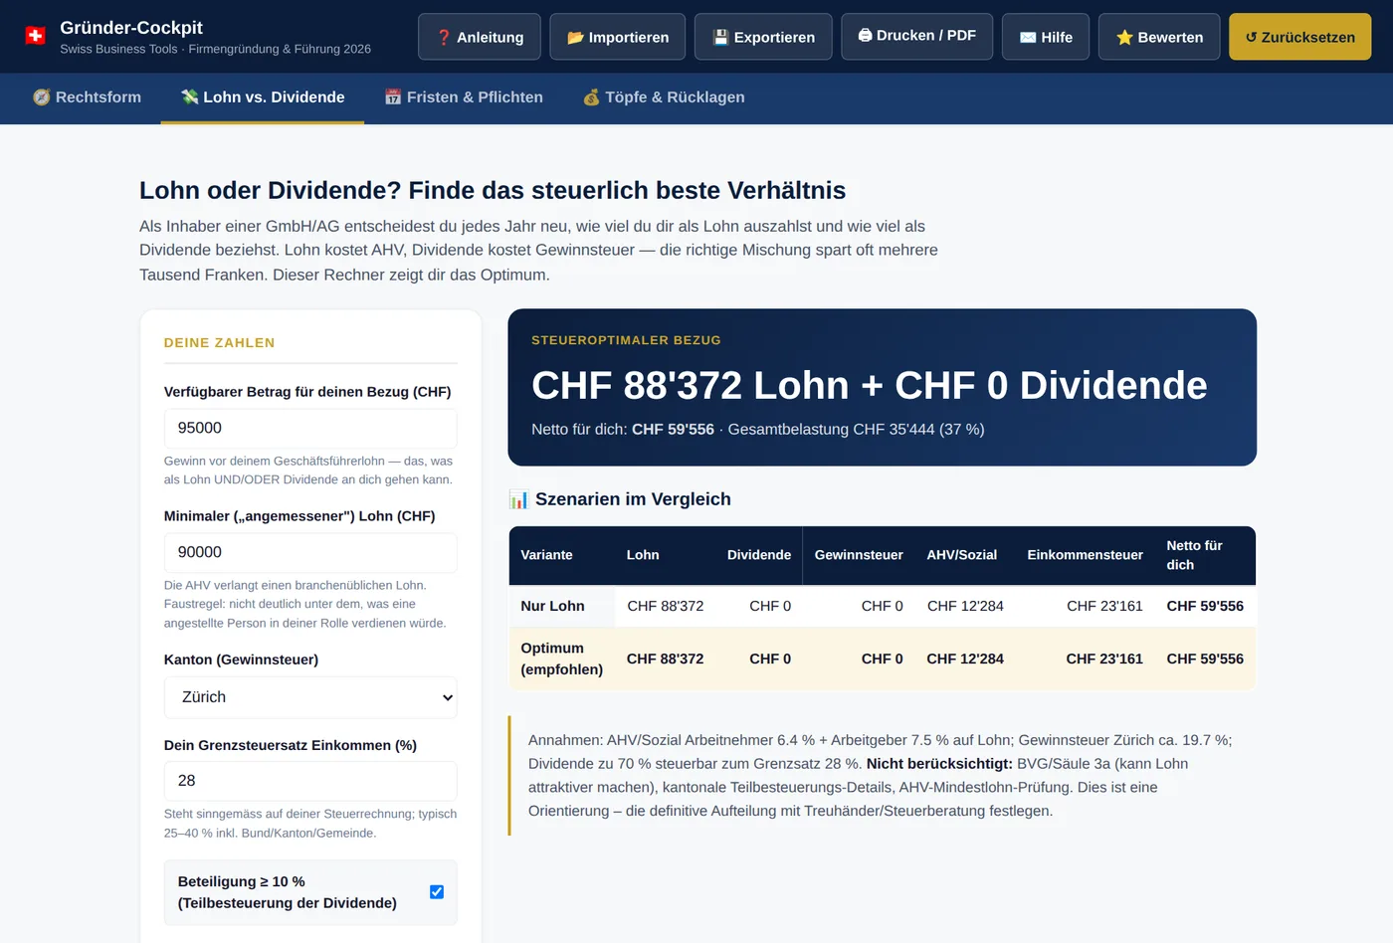This screenshot has height=943, width=1393.
Task: Click the bar chart icon beside Szenarien im Vergleich
Action: (518, 499)
